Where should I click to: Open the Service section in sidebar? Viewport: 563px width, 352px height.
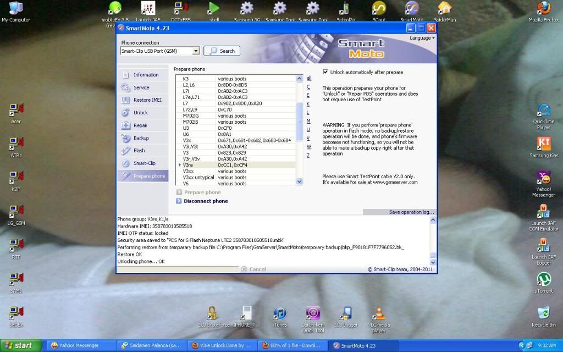142,87
